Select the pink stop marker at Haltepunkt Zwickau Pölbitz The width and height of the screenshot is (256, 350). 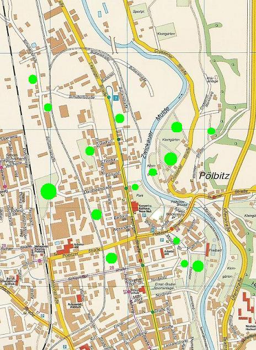(x=40, y=261)
